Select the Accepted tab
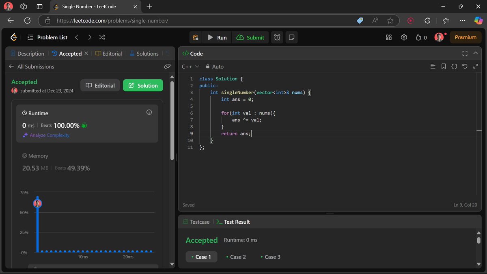This screenshot has height=274, width=487. (x=67, y=53)
